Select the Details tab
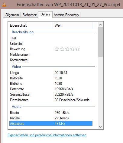The image size is (123, 143). (x=45, y=14)
